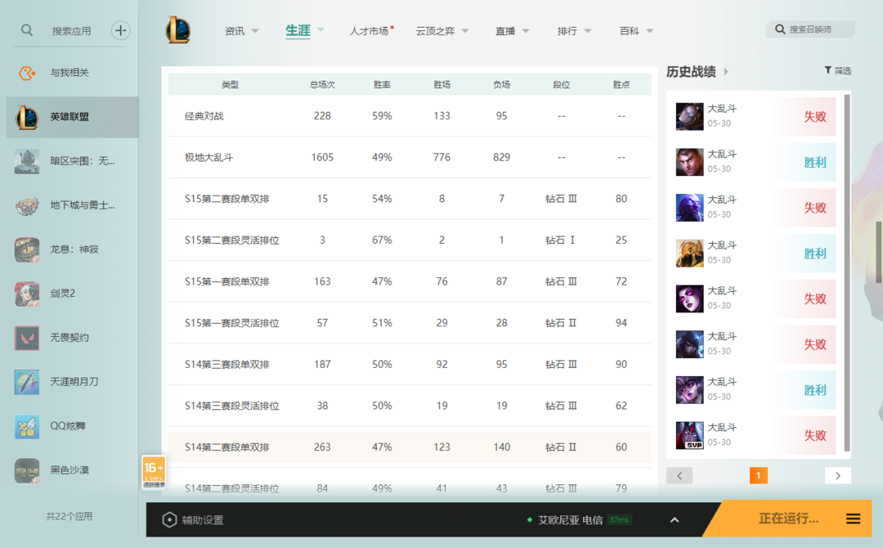This screenshot has width=883, height=548.
Task: Open 无畏契约 game icon
Action: point(26,338)
